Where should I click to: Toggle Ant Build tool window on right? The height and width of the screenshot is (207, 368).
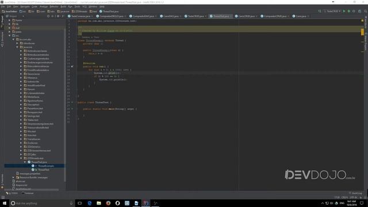click(366, 22)
